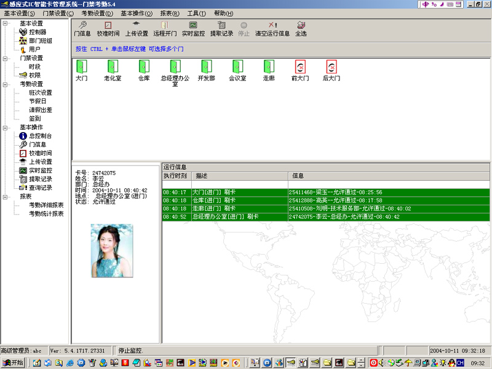This screenshot has width=492, height=369.
Task: Click 提取记录 in the toolbar
Action: click(221, 25)
